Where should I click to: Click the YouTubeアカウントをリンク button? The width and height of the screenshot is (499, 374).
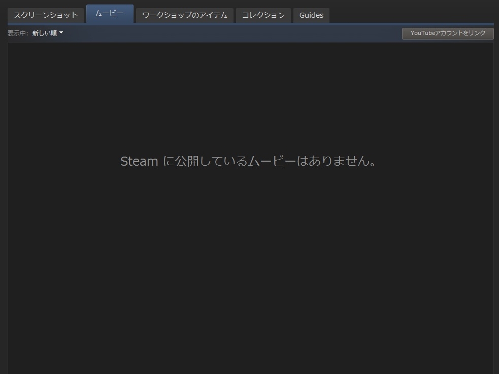(x=448, y=33)
